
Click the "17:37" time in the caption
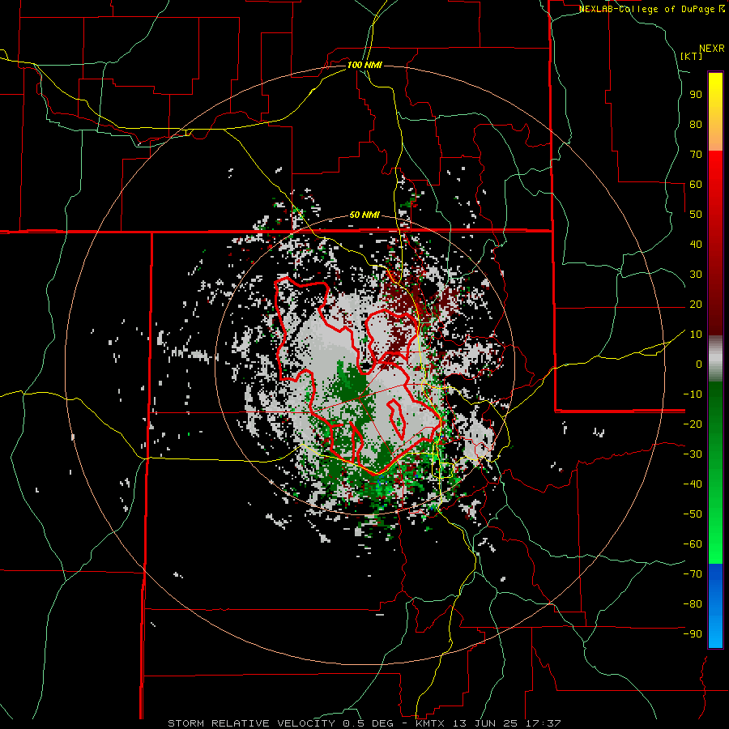point(541,723)
